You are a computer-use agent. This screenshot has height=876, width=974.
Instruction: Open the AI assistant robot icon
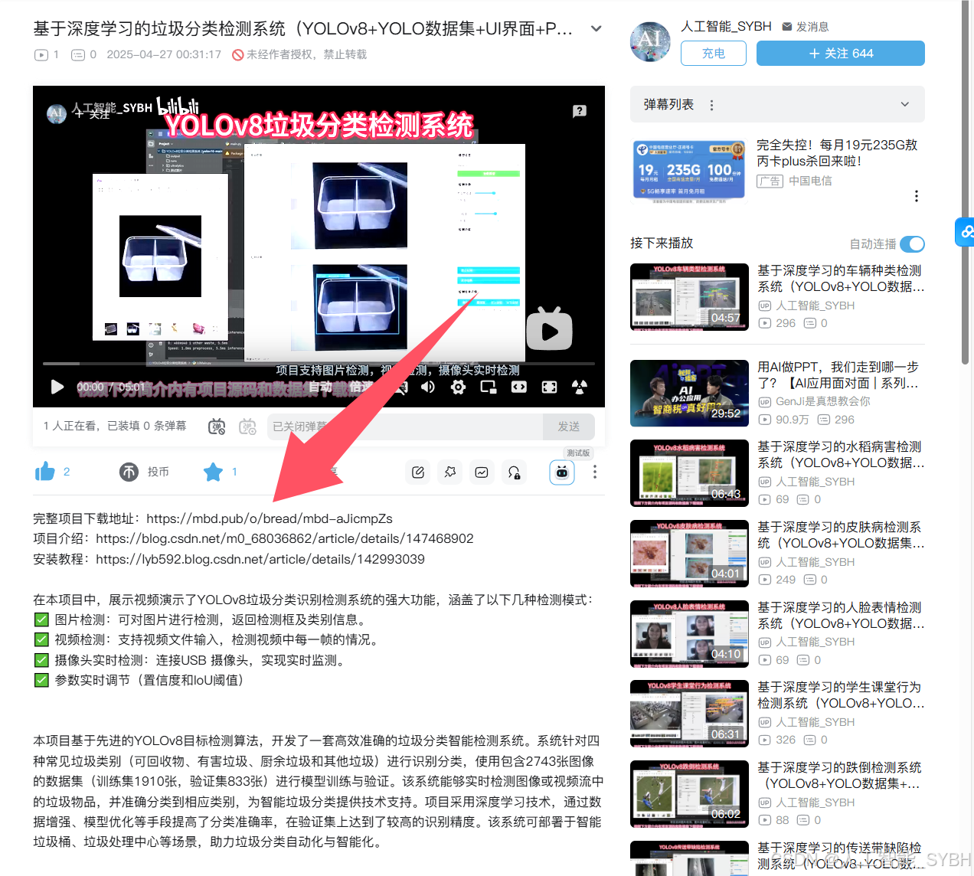[562, 472]
